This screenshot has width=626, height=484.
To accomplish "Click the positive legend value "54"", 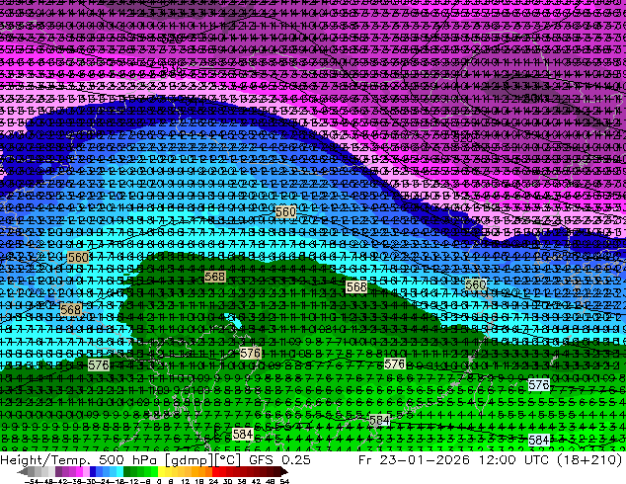I will click(283, 482).
